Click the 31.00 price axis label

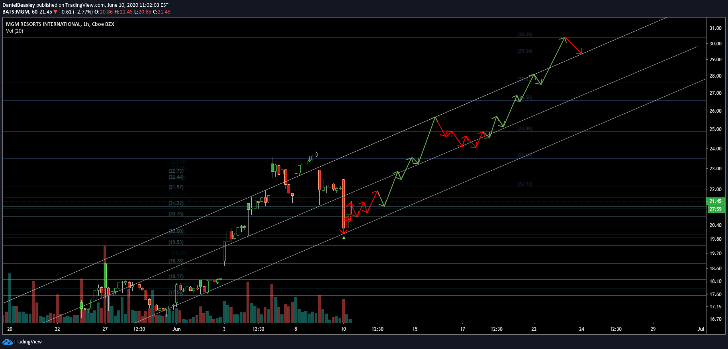715,28
